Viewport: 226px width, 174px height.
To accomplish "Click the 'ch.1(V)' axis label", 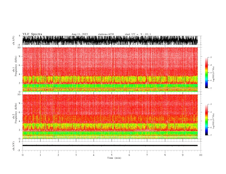I will tap(14, 40).
